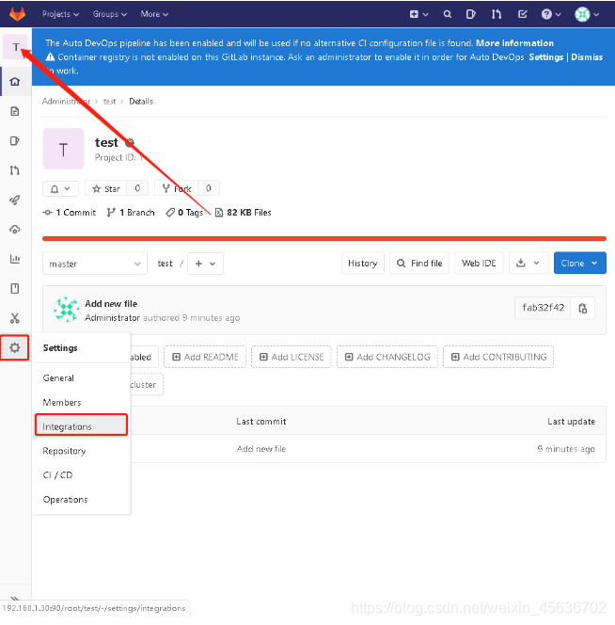Click the History button
This screenshot has width=615, height=625.
click(362, 263)
